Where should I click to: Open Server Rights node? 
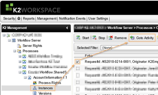(32, 46)
